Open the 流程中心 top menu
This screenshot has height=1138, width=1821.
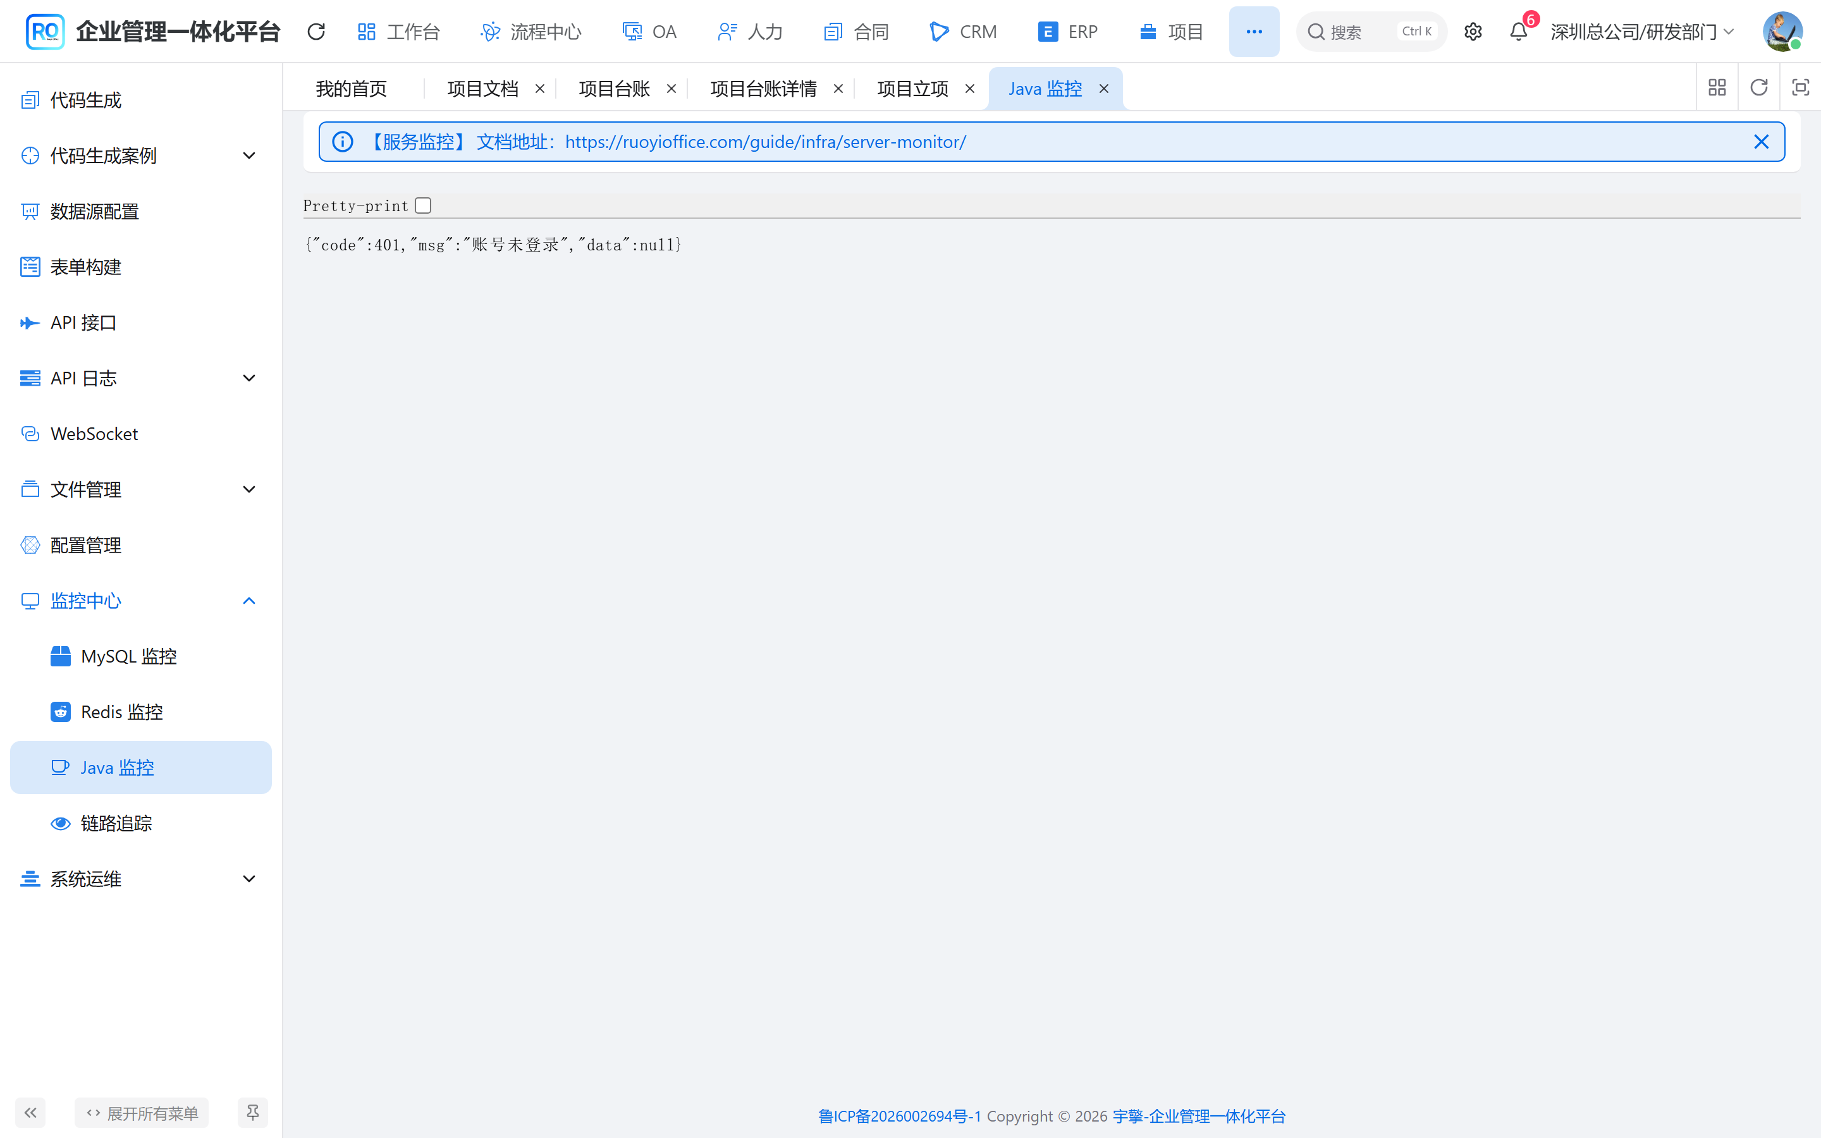point(531,32)
